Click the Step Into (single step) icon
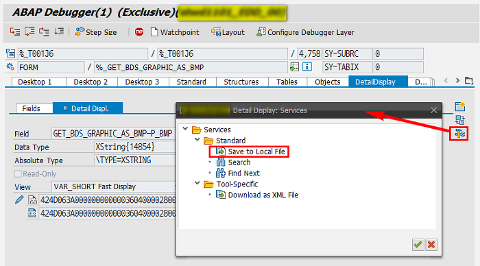 15,32
